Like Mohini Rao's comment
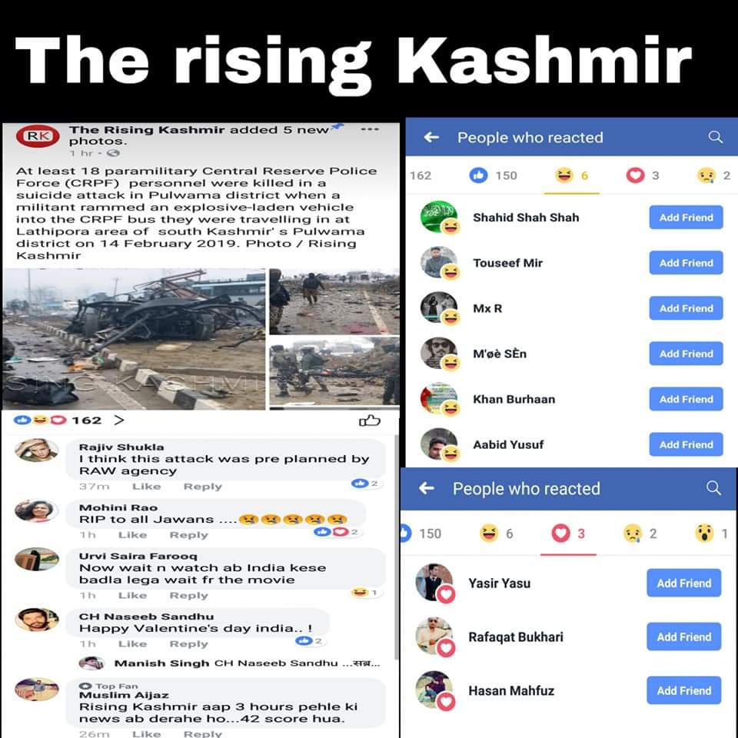This screenshot has width=738, height=738. point(133,535)
